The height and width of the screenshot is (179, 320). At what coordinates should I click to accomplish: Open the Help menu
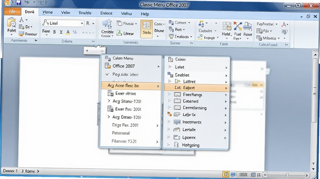tap(145, 14)
